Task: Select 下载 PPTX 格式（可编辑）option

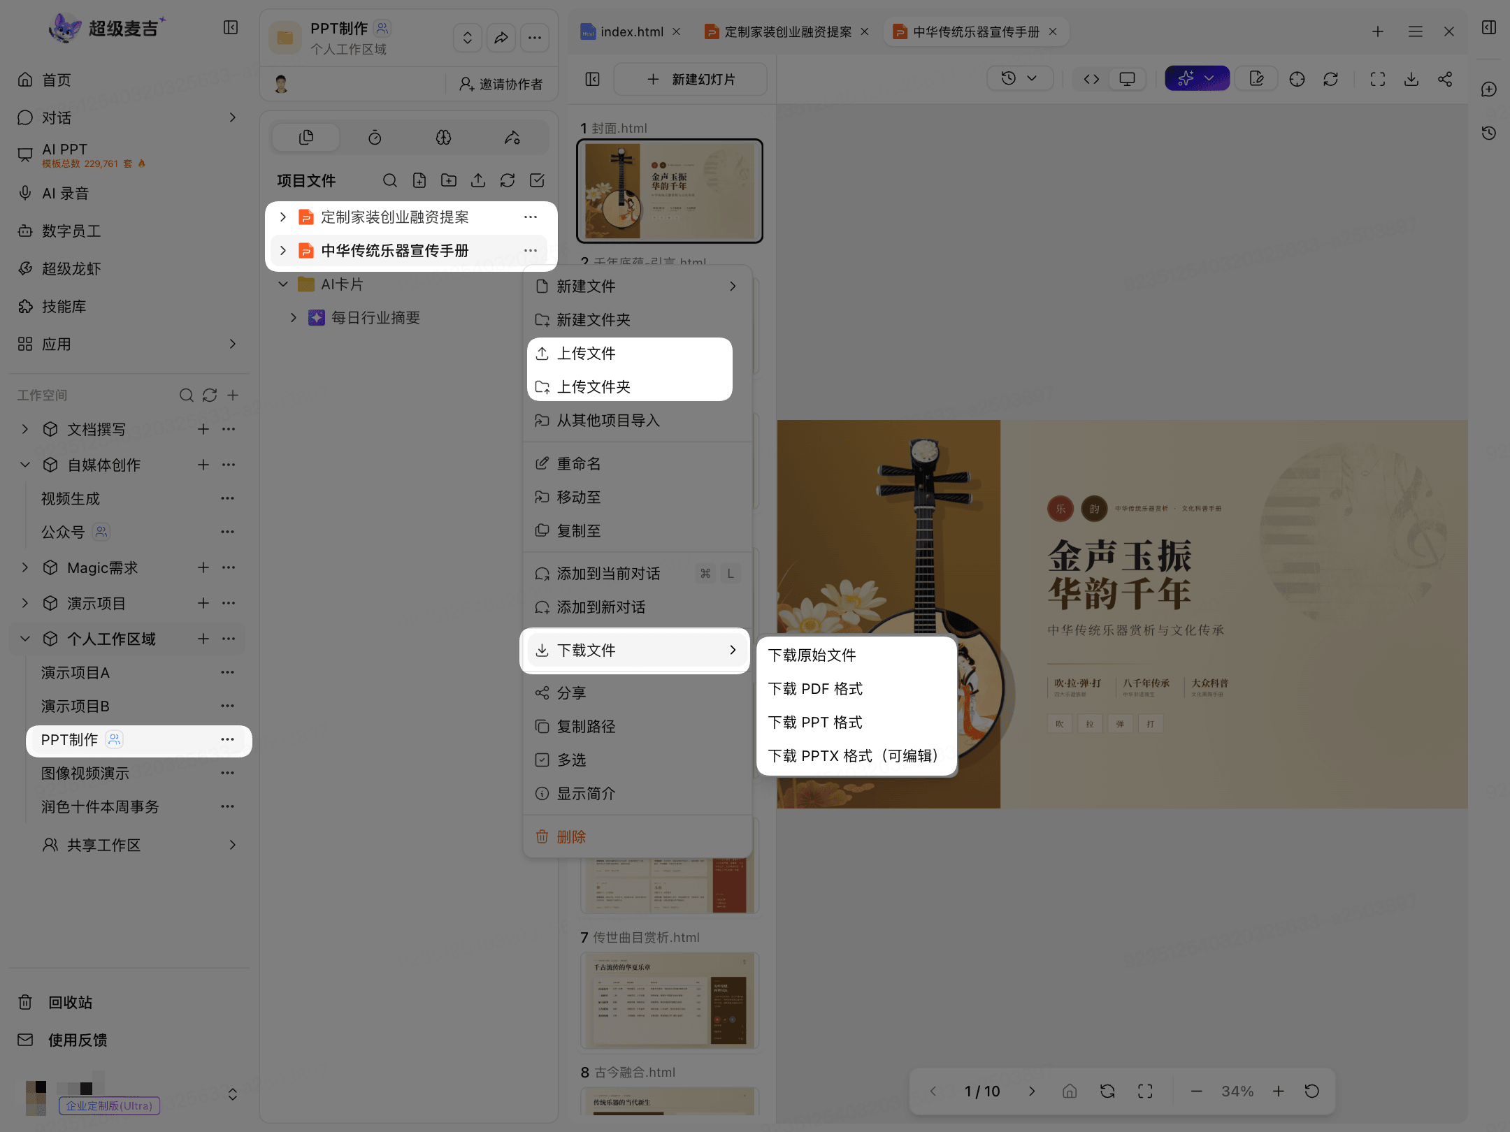Action: [x=856, y=756]
